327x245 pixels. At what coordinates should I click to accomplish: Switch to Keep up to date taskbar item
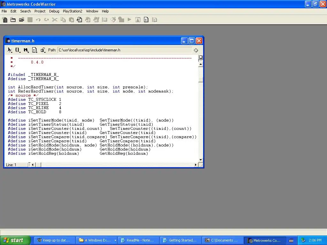point(54,240)
